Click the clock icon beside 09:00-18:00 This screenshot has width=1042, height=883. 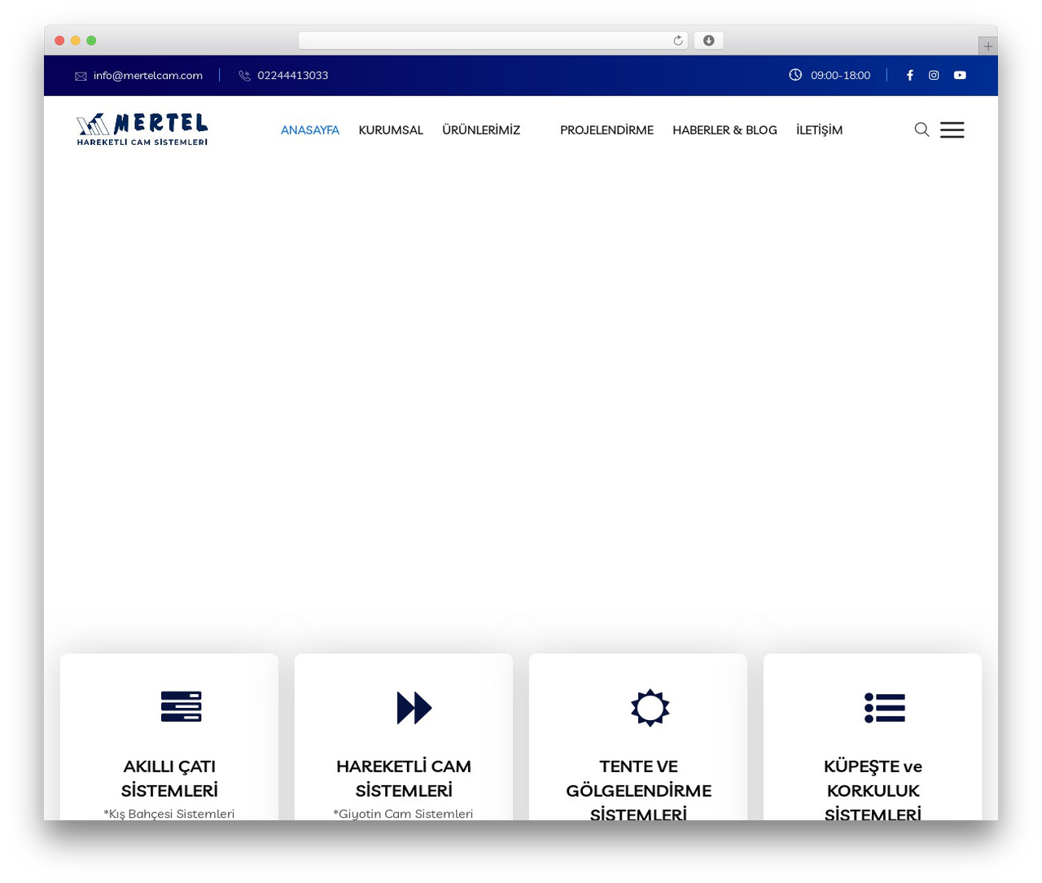tap(795, 75)
